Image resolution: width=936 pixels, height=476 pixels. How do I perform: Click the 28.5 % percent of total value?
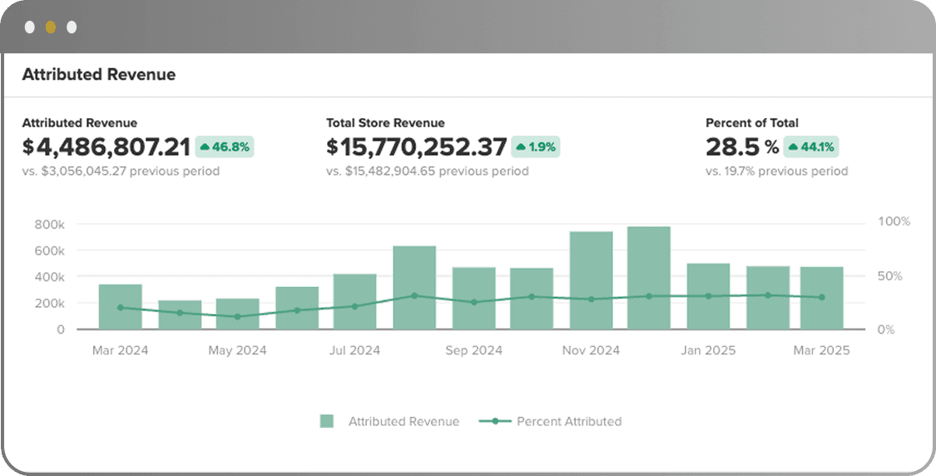click(742, 147)
